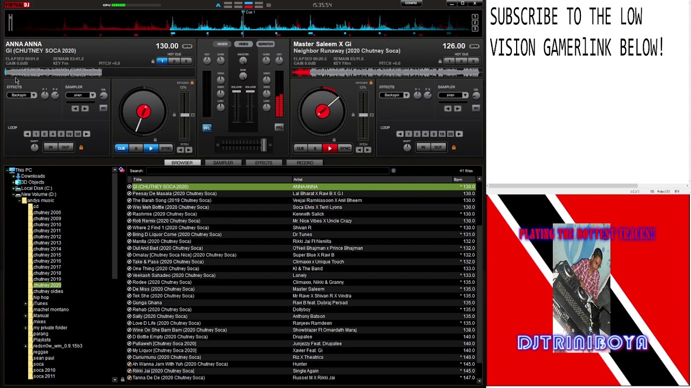Click left deck BPM tap button
This screenshot has height=388, width=691.
[x=187, y=46]
